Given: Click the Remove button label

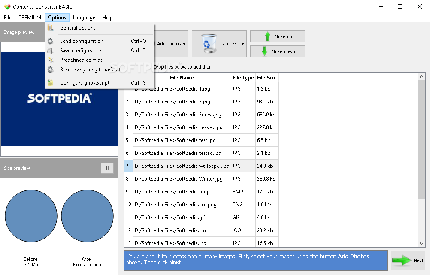Looking at the screenshot, I should [x=230, y=44].
